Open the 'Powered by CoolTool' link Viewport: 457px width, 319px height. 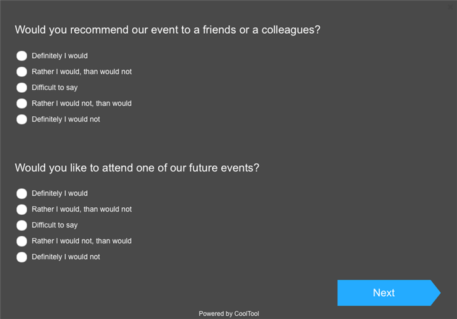pos(229,314)
